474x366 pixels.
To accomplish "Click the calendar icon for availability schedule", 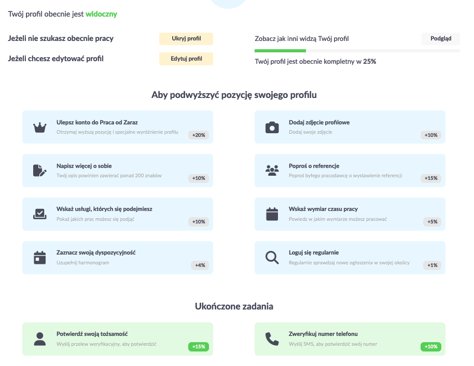I will click(x=39, y=258).
